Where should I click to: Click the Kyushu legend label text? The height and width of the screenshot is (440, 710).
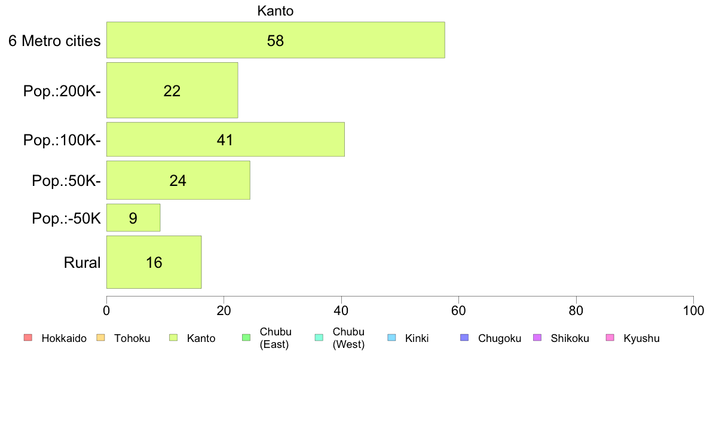click(641, 338)
